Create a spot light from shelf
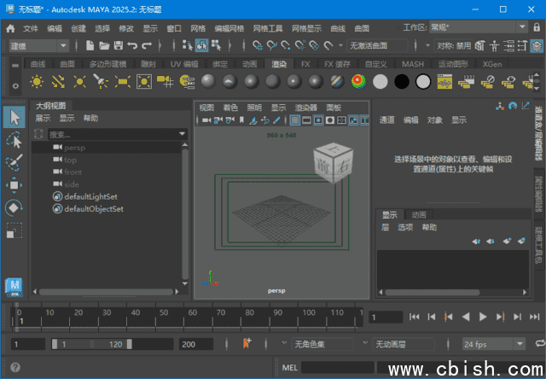 101,81
